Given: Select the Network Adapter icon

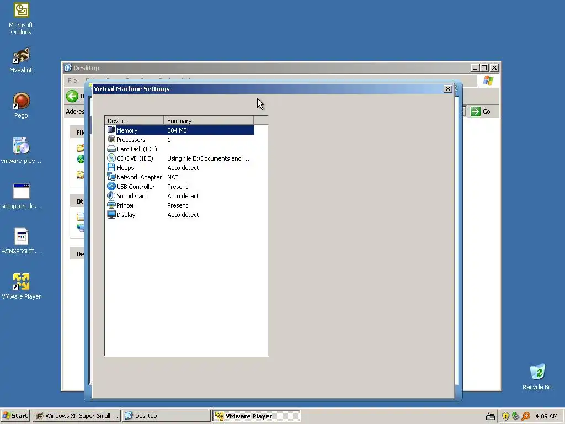Looking at the screenshot, I should (111, 177).
